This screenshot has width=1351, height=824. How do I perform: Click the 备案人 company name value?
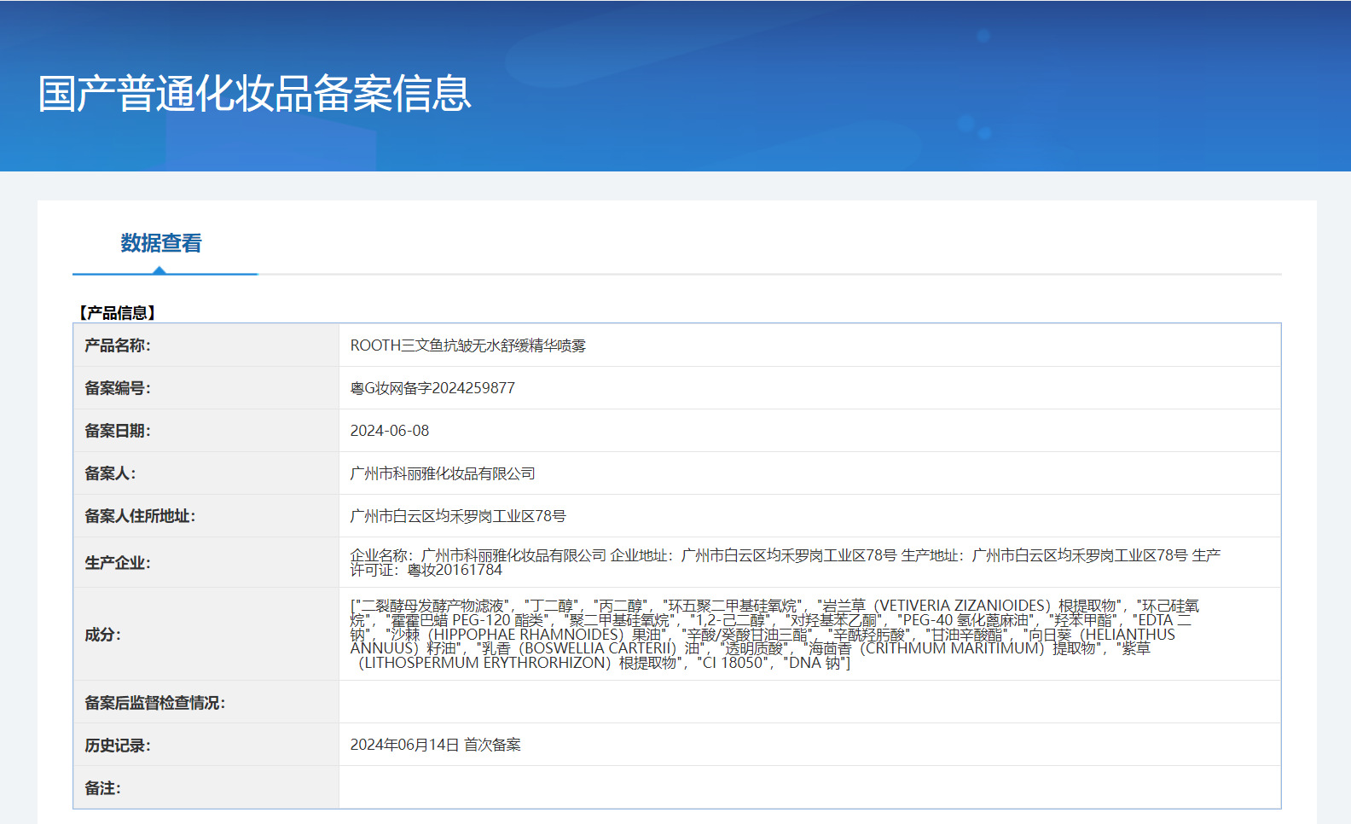442,473
